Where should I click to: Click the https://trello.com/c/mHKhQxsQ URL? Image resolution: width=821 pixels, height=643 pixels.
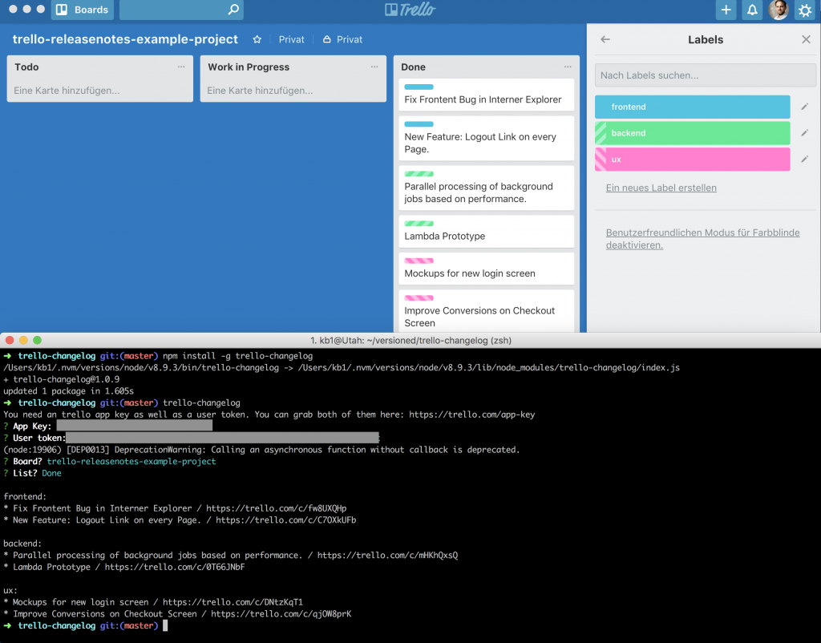387,555
